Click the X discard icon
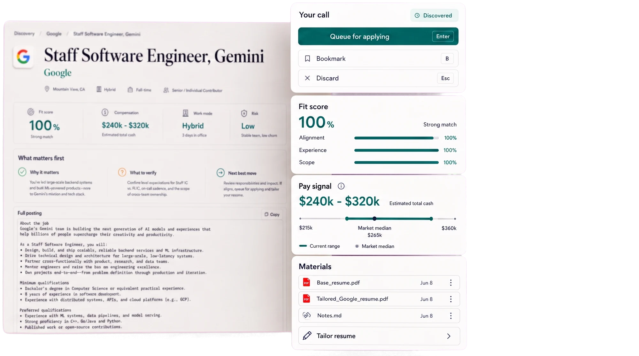The image size is (639, 356). point(307,78)
